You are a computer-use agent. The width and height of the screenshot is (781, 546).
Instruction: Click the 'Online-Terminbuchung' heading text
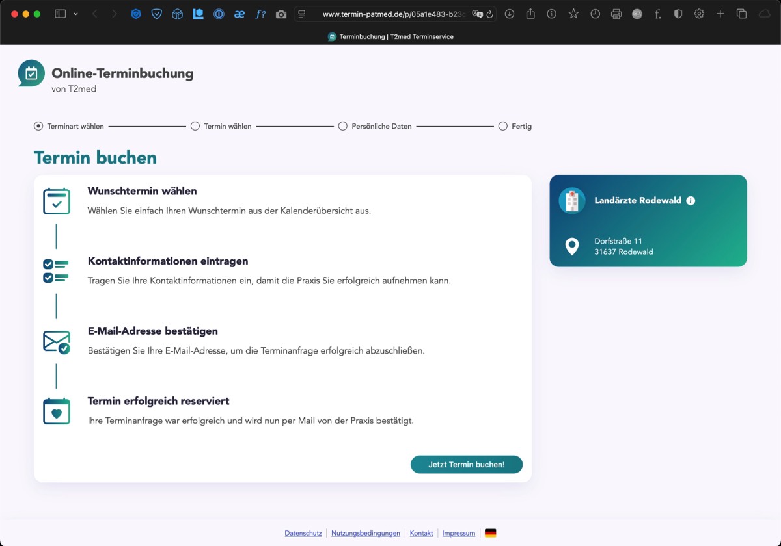(122, 73)
